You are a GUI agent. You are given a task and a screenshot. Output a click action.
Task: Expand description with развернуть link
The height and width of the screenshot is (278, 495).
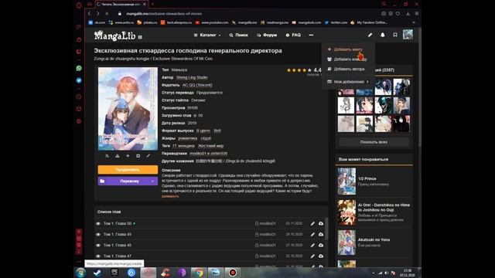[170, 196]
